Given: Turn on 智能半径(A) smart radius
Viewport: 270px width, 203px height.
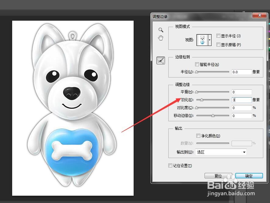Looking at the screenshot, I should (197, 64).
